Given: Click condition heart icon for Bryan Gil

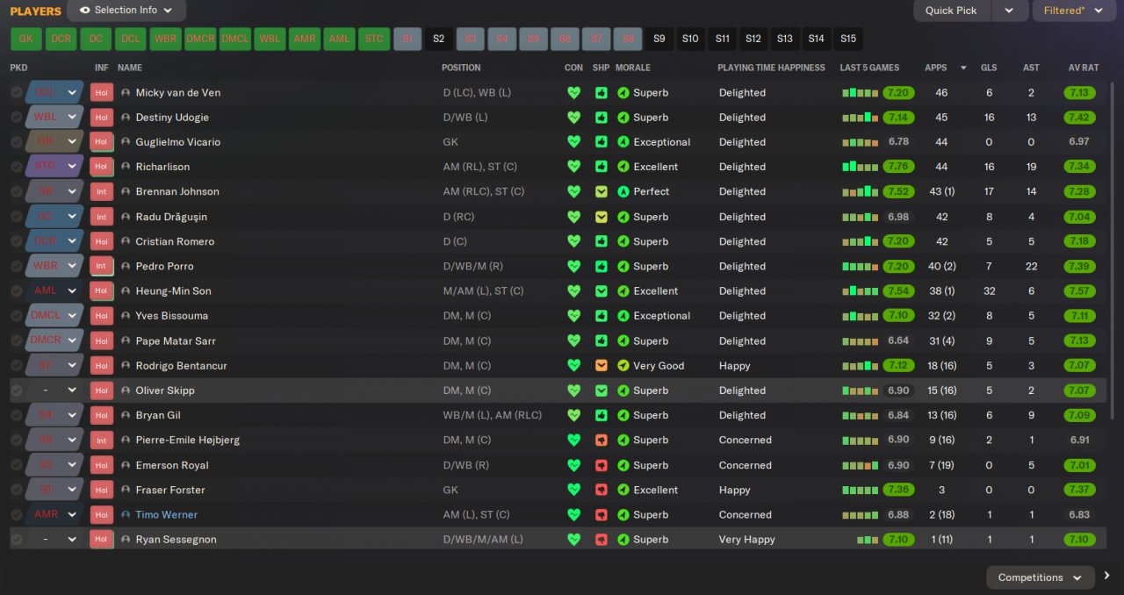Looking at the screenshot, I should [x=573, y=415].
